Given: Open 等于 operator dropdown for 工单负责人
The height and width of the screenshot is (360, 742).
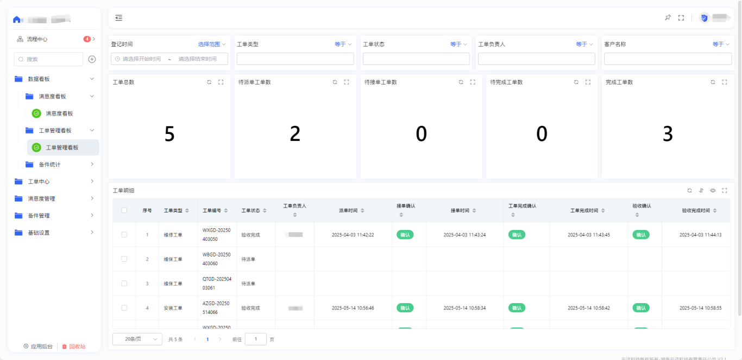Looking at the screenshot, I should pyautogui.click(x=584, y=44).
